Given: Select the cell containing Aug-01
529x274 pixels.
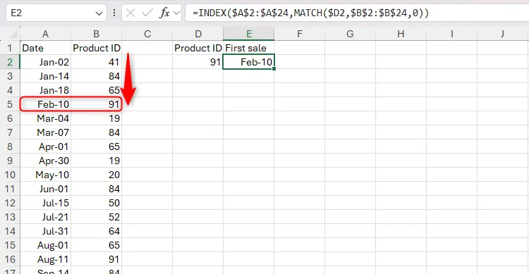Looking at the screenshot, I should 46,245.
